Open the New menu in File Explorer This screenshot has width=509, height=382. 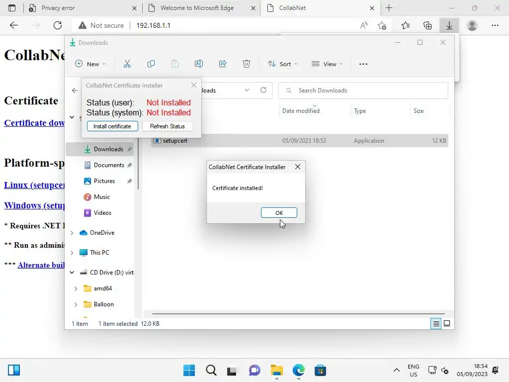click(x=90, y=64)
